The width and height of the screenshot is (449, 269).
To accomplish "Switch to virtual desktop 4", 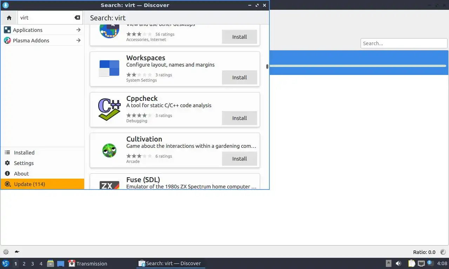I will coord(41,264).
